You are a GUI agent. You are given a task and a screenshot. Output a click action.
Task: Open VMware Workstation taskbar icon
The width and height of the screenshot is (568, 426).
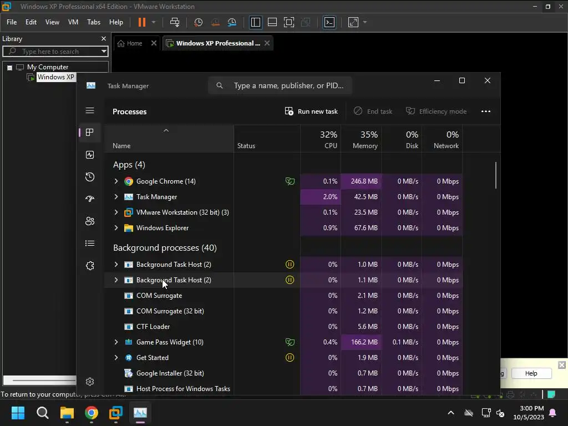[116, 413]
